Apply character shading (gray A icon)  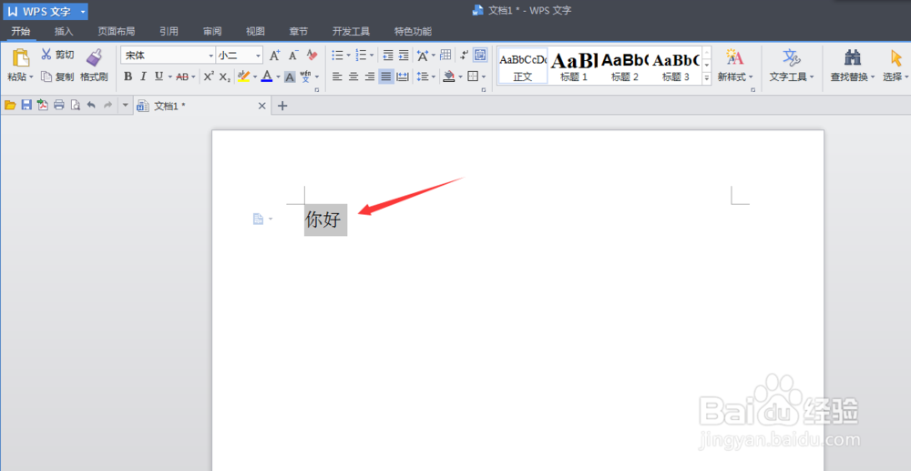290,77
